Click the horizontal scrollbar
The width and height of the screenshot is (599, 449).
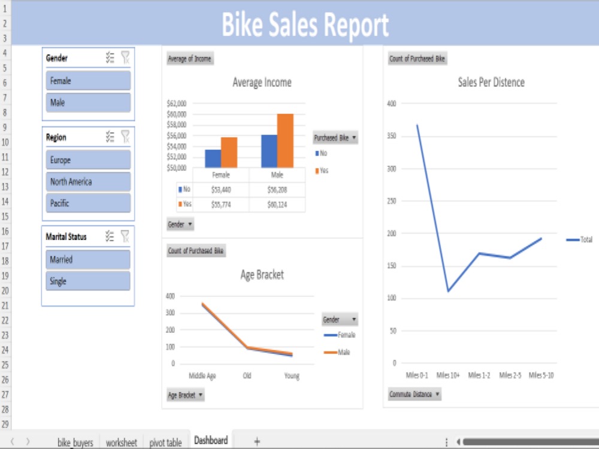tap(531, 442)
